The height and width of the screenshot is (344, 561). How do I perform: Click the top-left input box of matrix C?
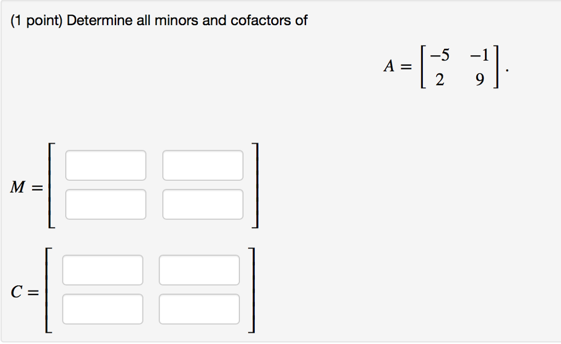[102, 269]
